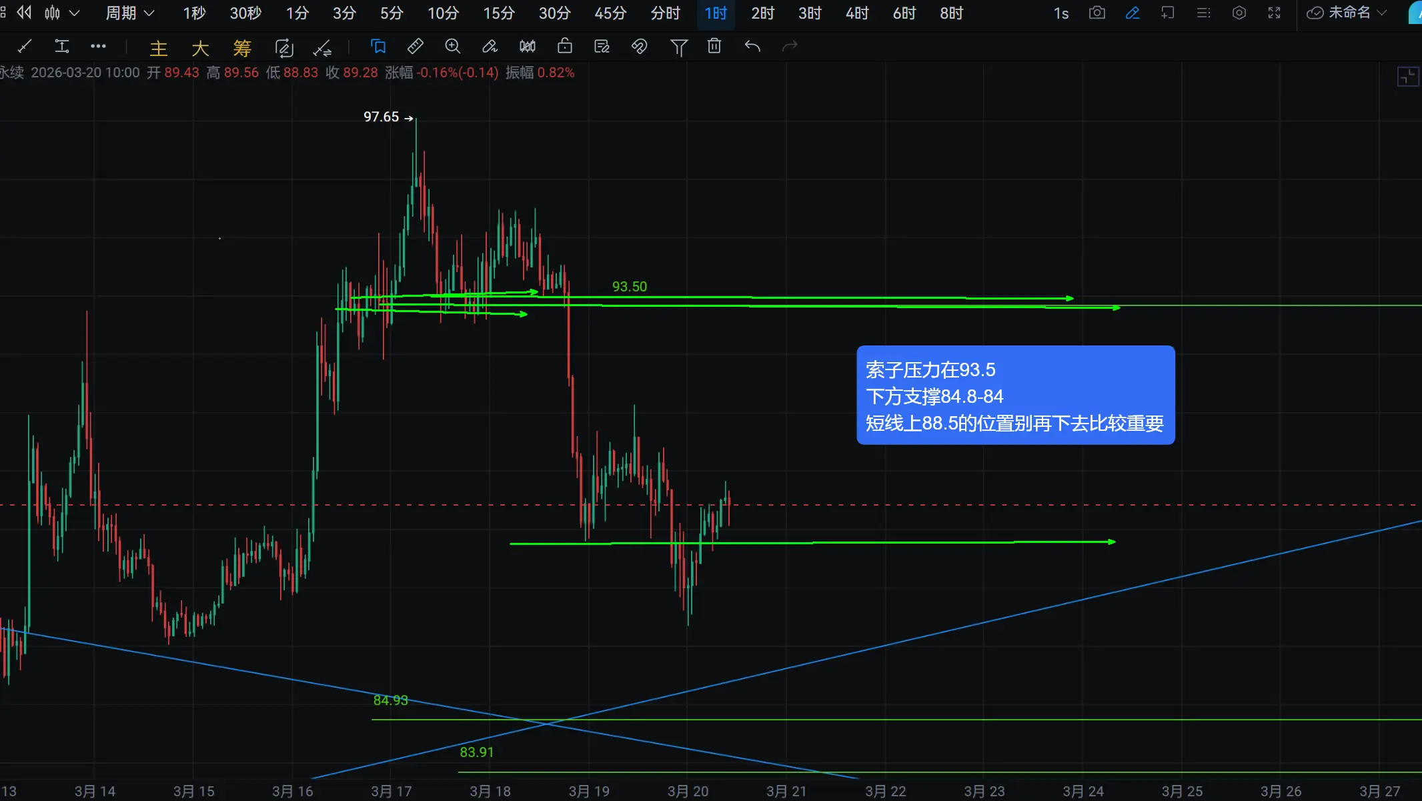This screenshot has height=801, width=1422.
Task: Click the magnifier zoom-in tool
Action: coord(452,46)
